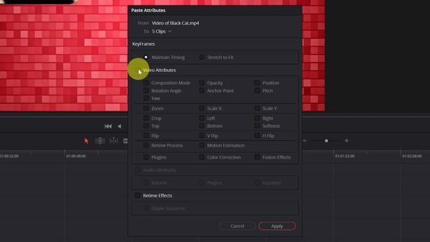
Task: Check the Composition Mode checkbox
Action: [146, 83]
